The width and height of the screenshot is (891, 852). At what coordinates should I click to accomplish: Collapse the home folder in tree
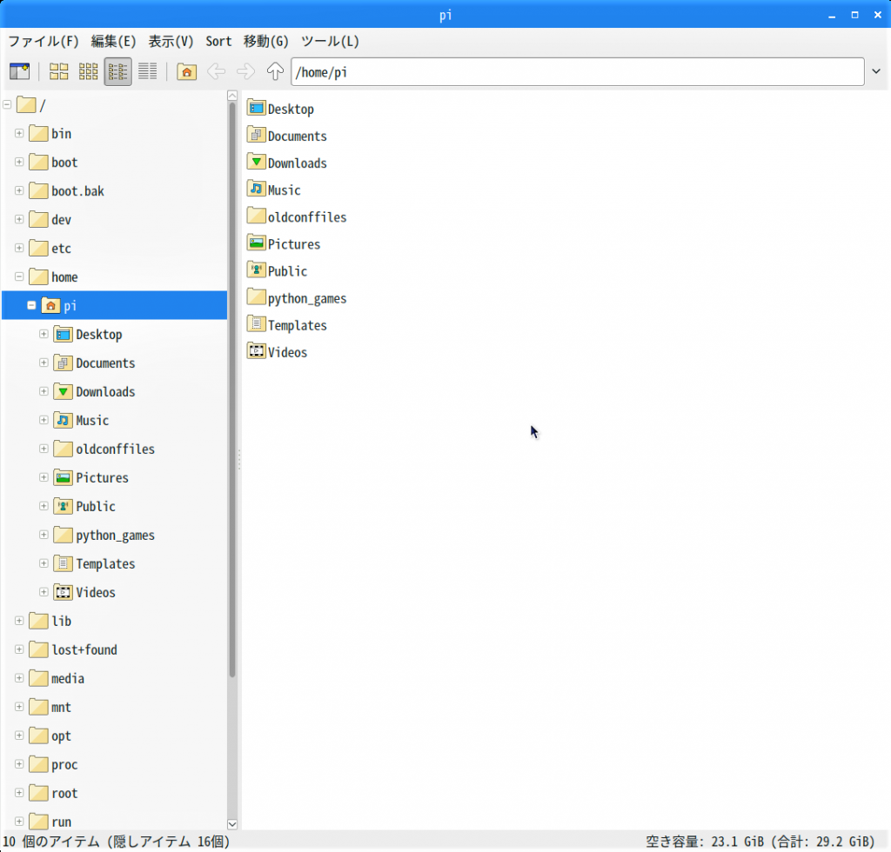pyautogui.click(x=19, y=276)
